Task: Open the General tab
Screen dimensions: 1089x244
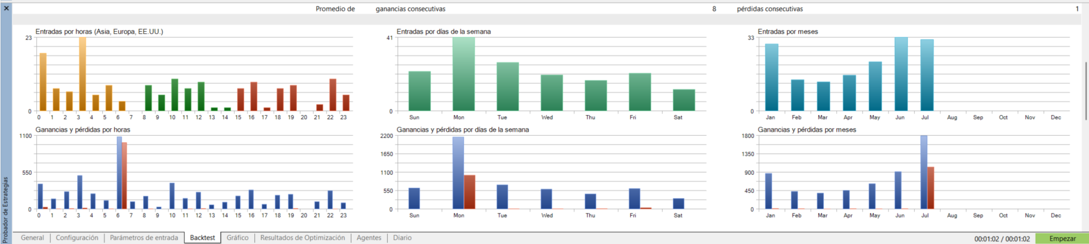Action: (x=32, y=238)
